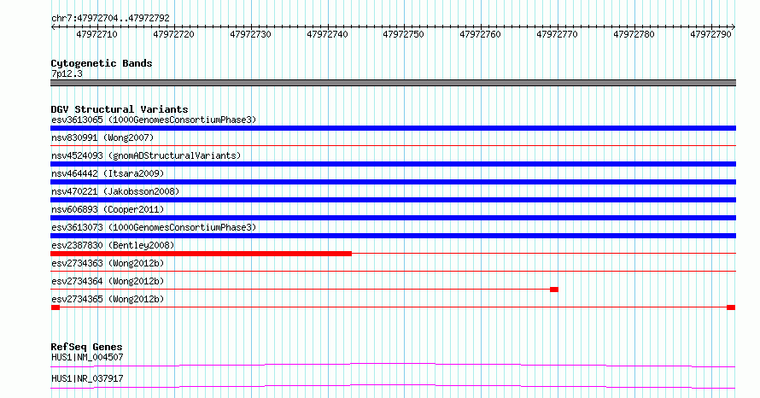This screenshot has width=760, height=398.
Task: Select ruler position 47972720
Action: (173, 34)
